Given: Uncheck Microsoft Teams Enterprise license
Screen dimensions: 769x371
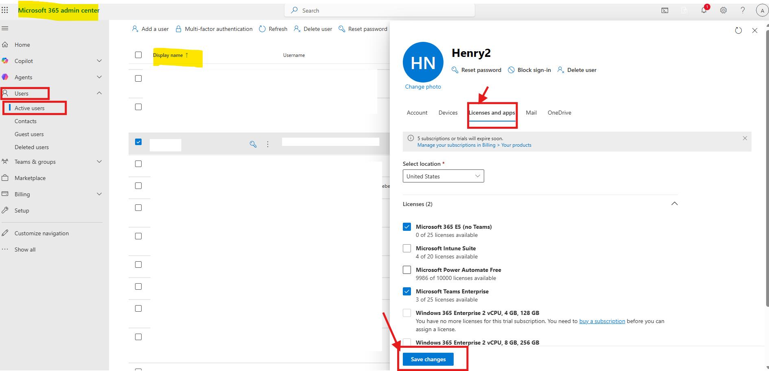Looking at the screenshot, I should [407, 291].
